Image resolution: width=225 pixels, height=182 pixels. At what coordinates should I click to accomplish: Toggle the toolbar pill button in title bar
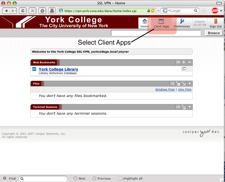219,3
